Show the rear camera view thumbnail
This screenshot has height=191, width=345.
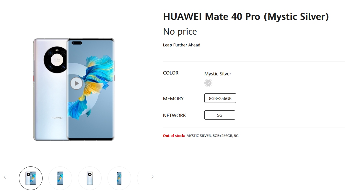coord(90,178)
